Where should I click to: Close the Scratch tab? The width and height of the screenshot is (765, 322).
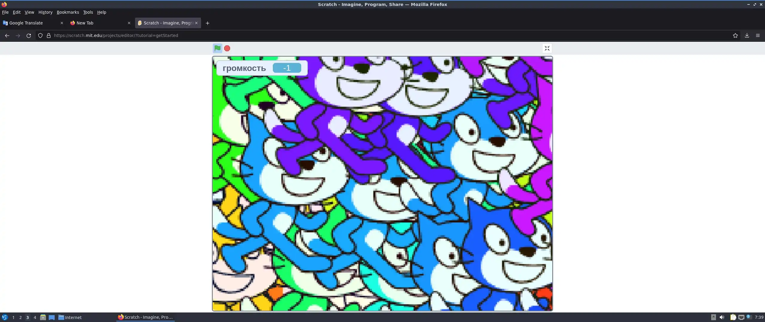click(196, 23)
